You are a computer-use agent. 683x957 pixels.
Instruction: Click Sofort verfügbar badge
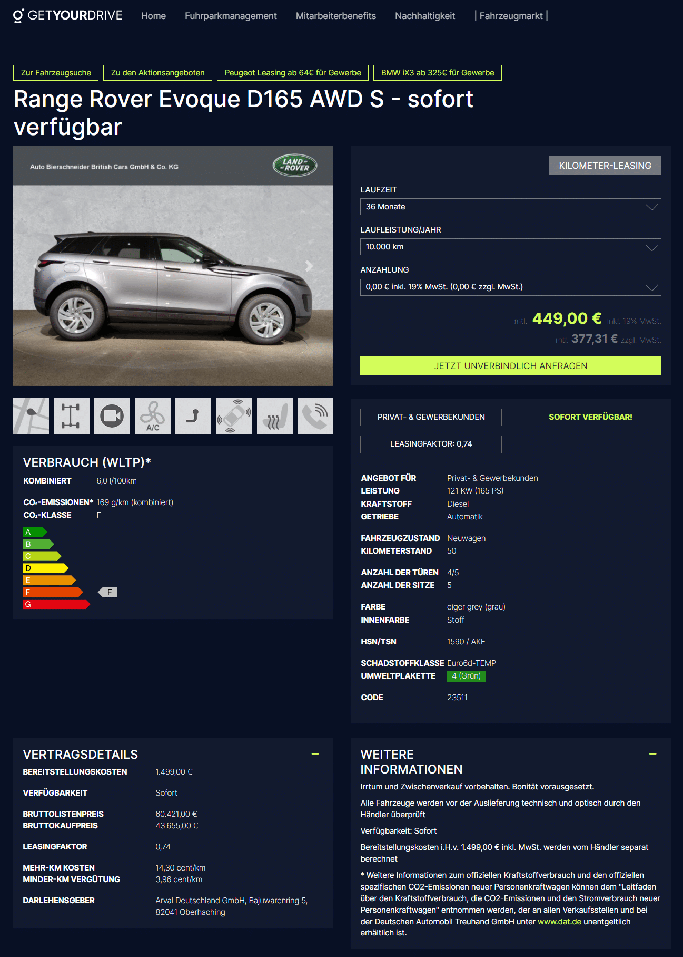click(x=590, y=417)
